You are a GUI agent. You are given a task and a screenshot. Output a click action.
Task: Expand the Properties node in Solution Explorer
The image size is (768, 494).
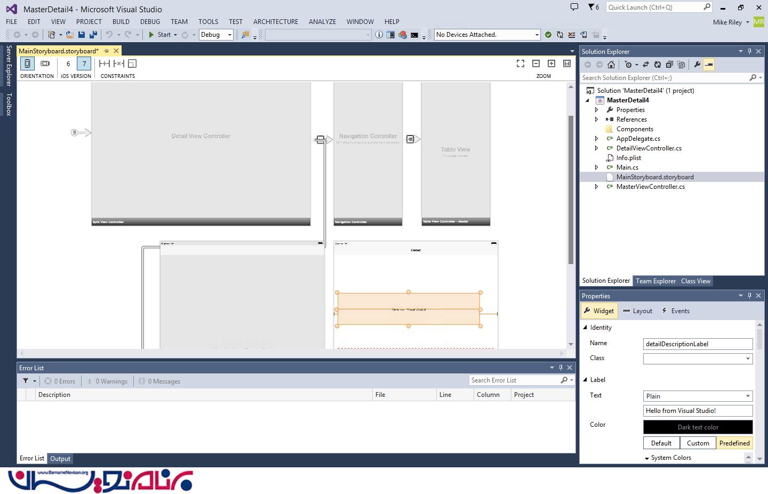(597, 110)
